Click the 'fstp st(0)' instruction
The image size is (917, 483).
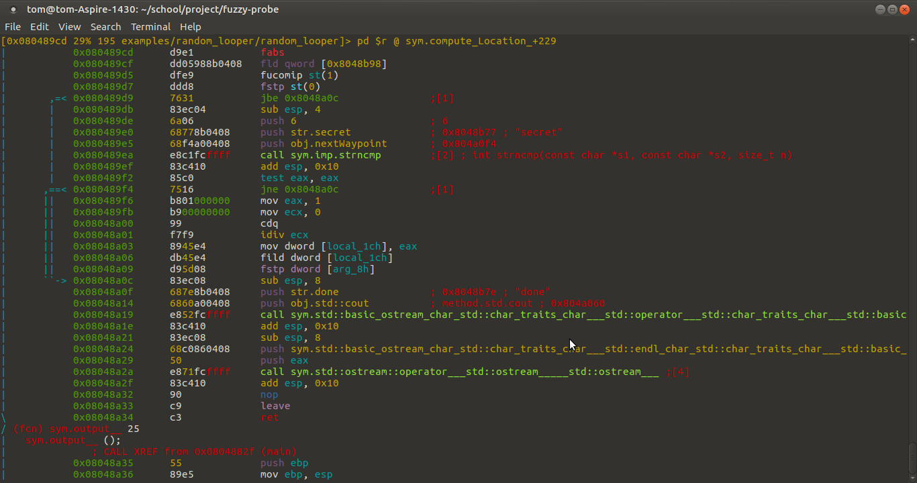(x=291, y=87)
